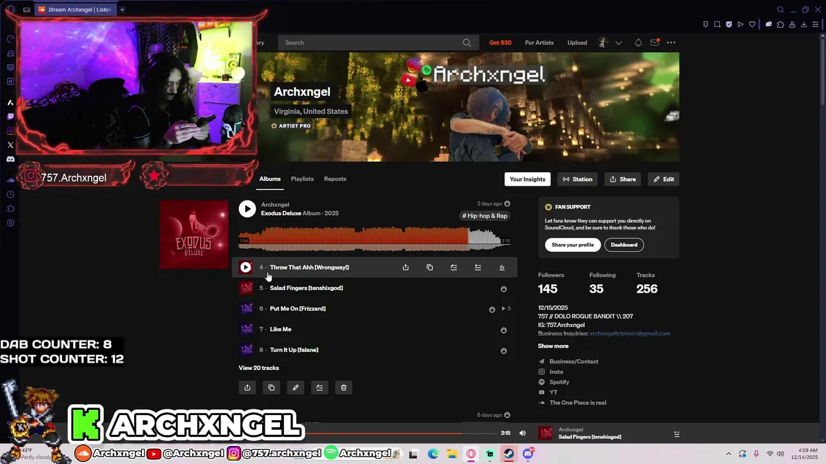Mute volume in bottom player
826x464 pixels.
click(x=523, y=433)
